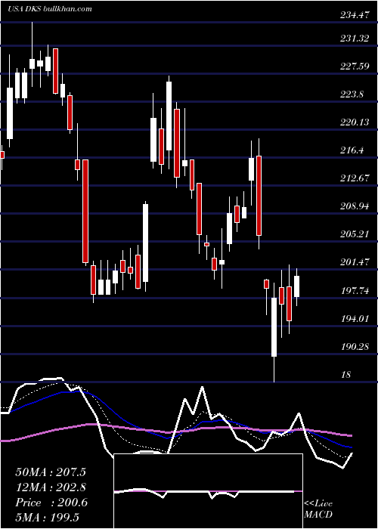This screenshot has height=529, width=378.
Task: Select the 197.74 price axis label
Action: click(x=355, y=291)
